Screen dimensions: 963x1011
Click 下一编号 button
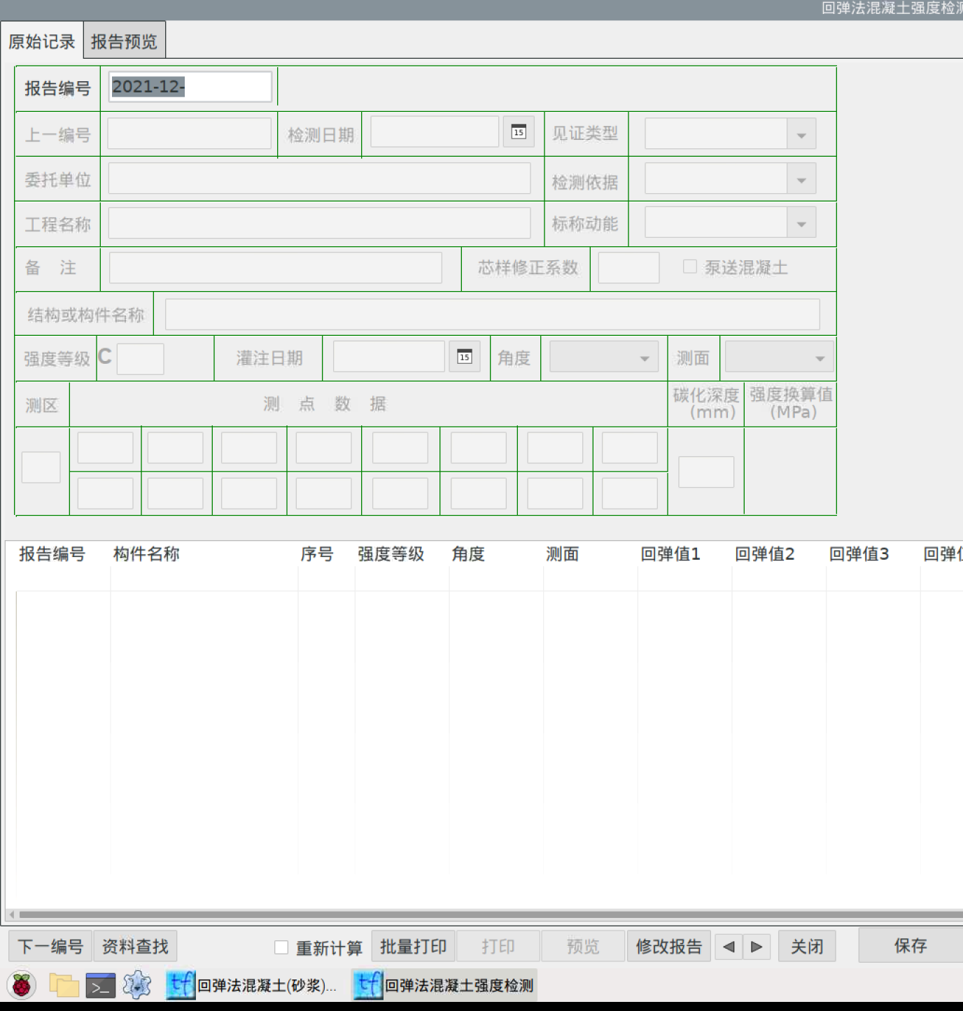point(50,947)
